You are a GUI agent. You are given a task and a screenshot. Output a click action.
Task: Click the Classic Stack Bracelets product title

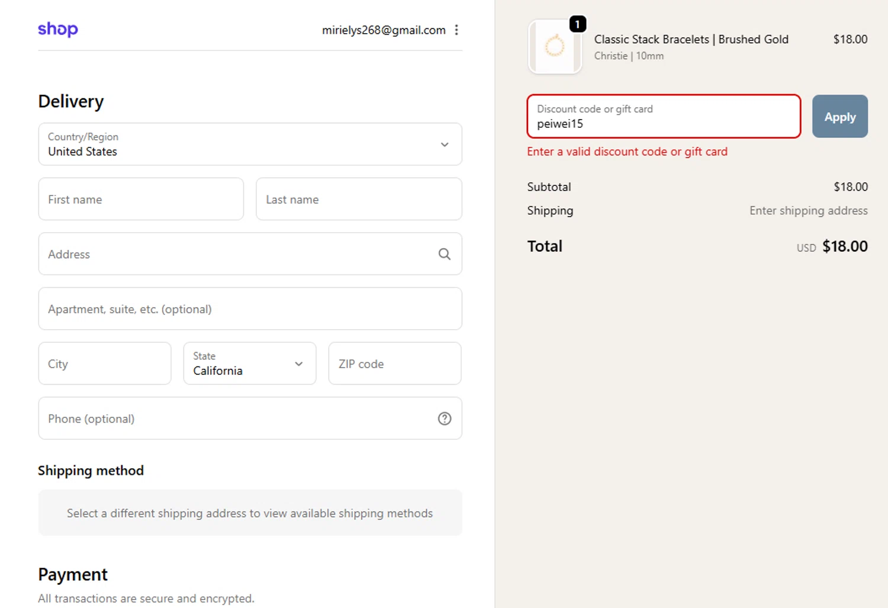click(x=691, y=39)
